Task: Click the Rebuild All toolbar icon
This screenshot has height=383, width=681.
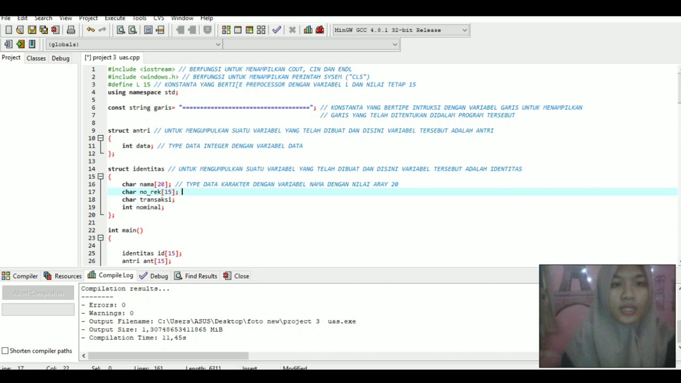Action: coord(261,30)
